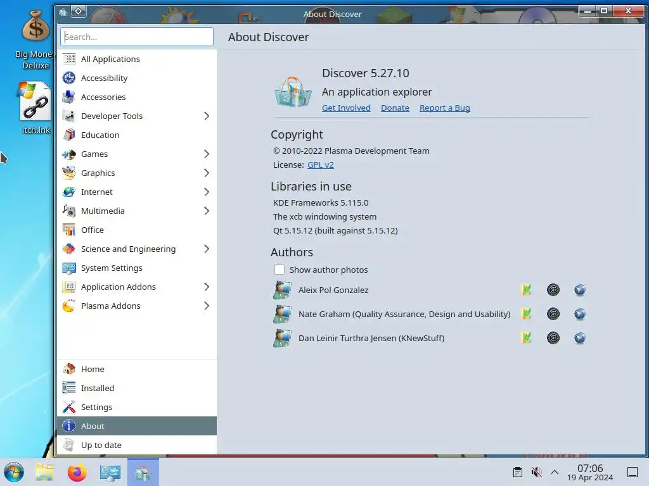Open the GPL v2 license link

320,165
